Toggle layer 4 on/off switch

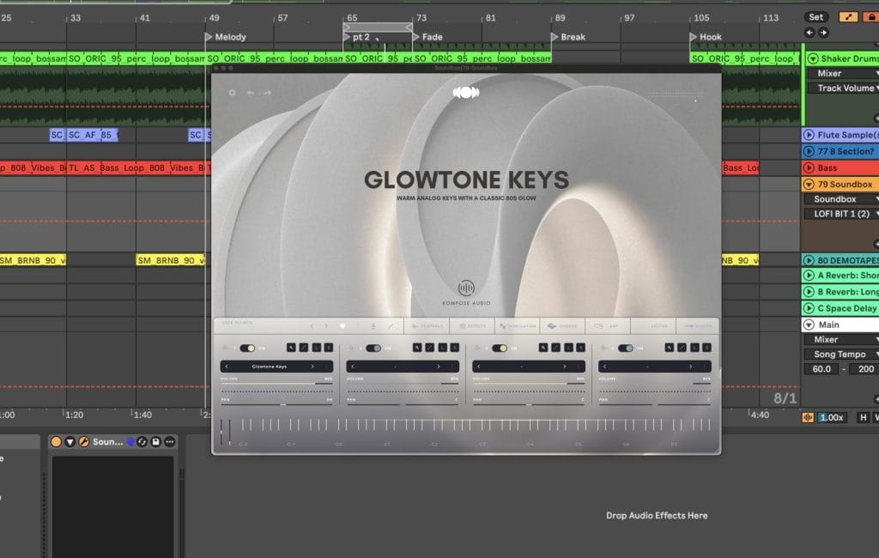[x=626, y=349]
